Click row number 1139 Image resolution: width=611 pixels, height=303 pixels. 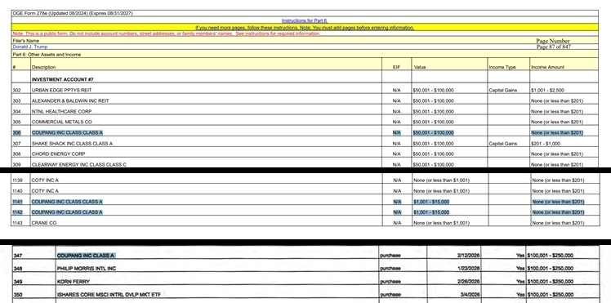coord(17,180)
